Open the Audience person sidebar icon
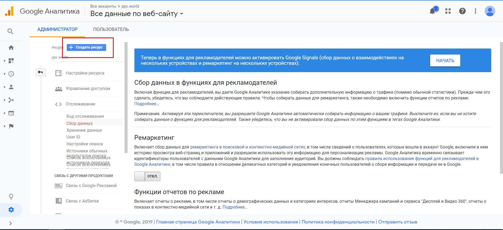The height and width of the screenshot is (230, 503). click(x=11, y=87)
